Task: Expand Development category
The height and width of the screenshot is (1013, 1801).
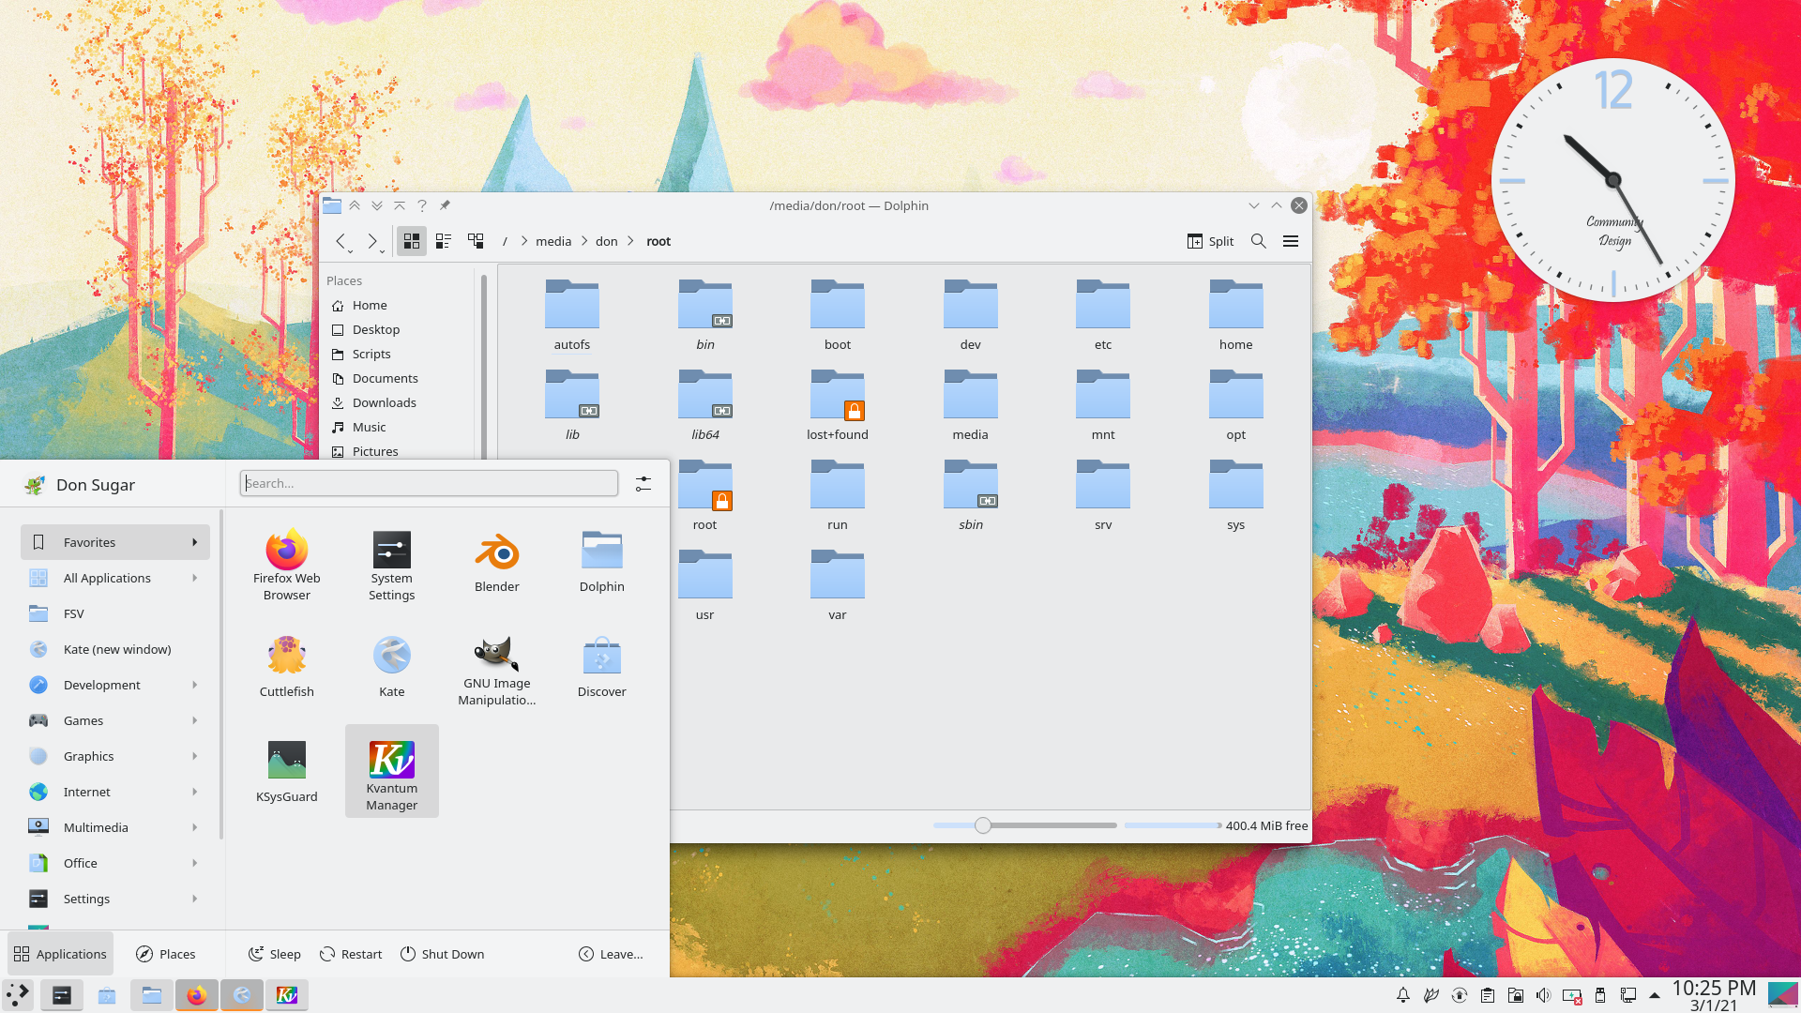Action: [x=115, y=685]
